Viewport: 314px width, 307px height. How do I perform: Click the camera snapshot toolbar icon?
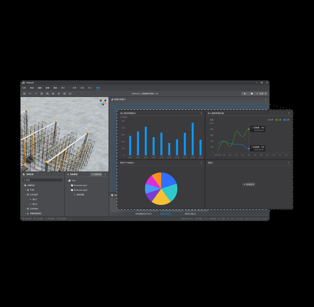click(x=48, y=94)
